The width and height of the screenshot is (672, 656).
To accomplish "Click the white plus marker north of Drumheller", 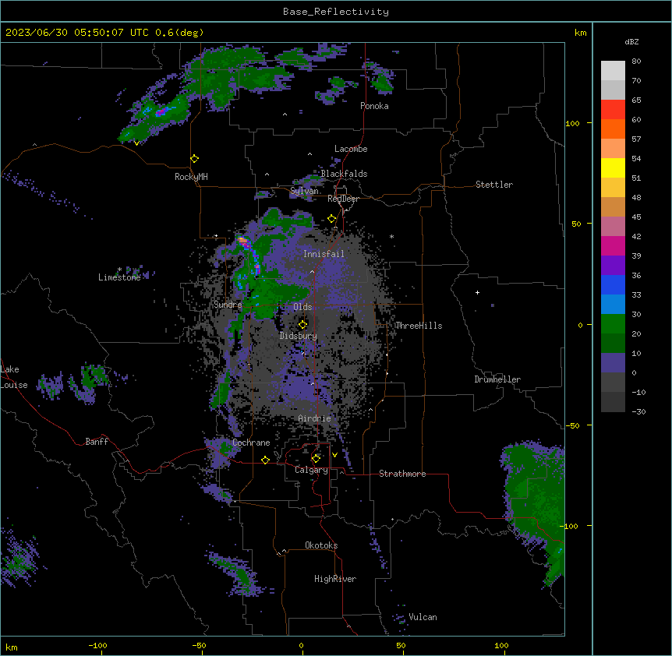I will (x=477, y=292).
